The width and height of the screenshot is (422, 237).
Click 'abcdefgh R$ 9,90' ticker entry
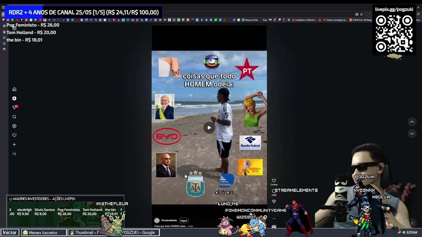click(24, 212)
